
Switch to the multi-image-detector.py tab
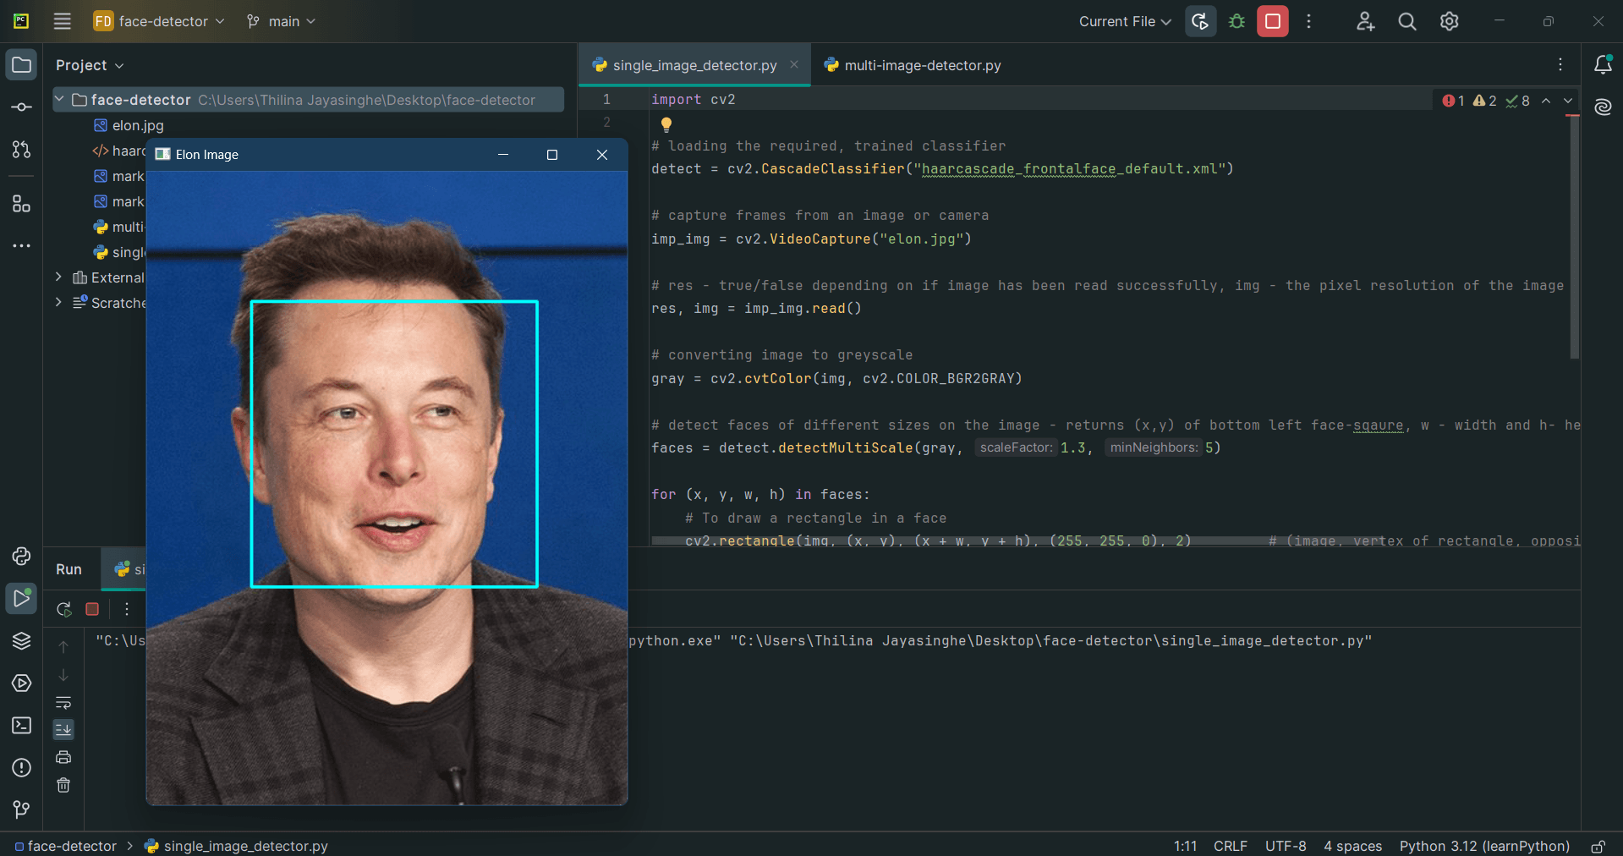pos(922,65)
